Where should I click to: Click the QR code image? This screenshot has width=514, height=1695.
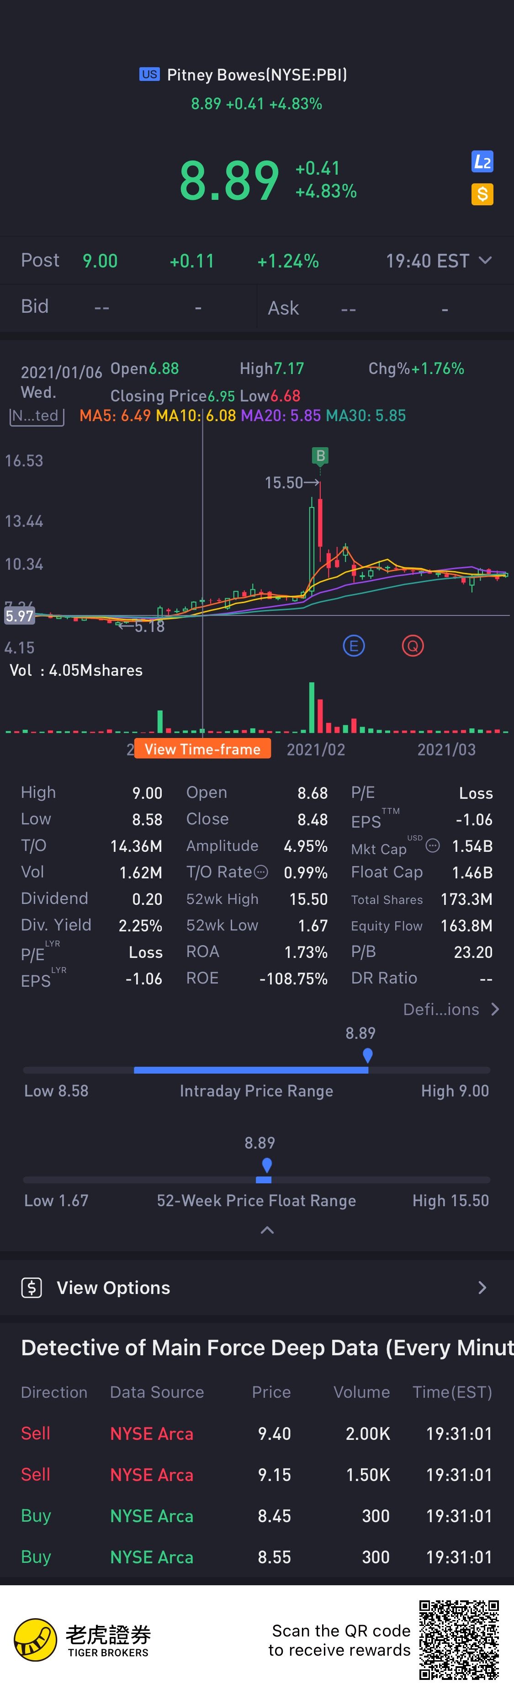(459, 1640)
